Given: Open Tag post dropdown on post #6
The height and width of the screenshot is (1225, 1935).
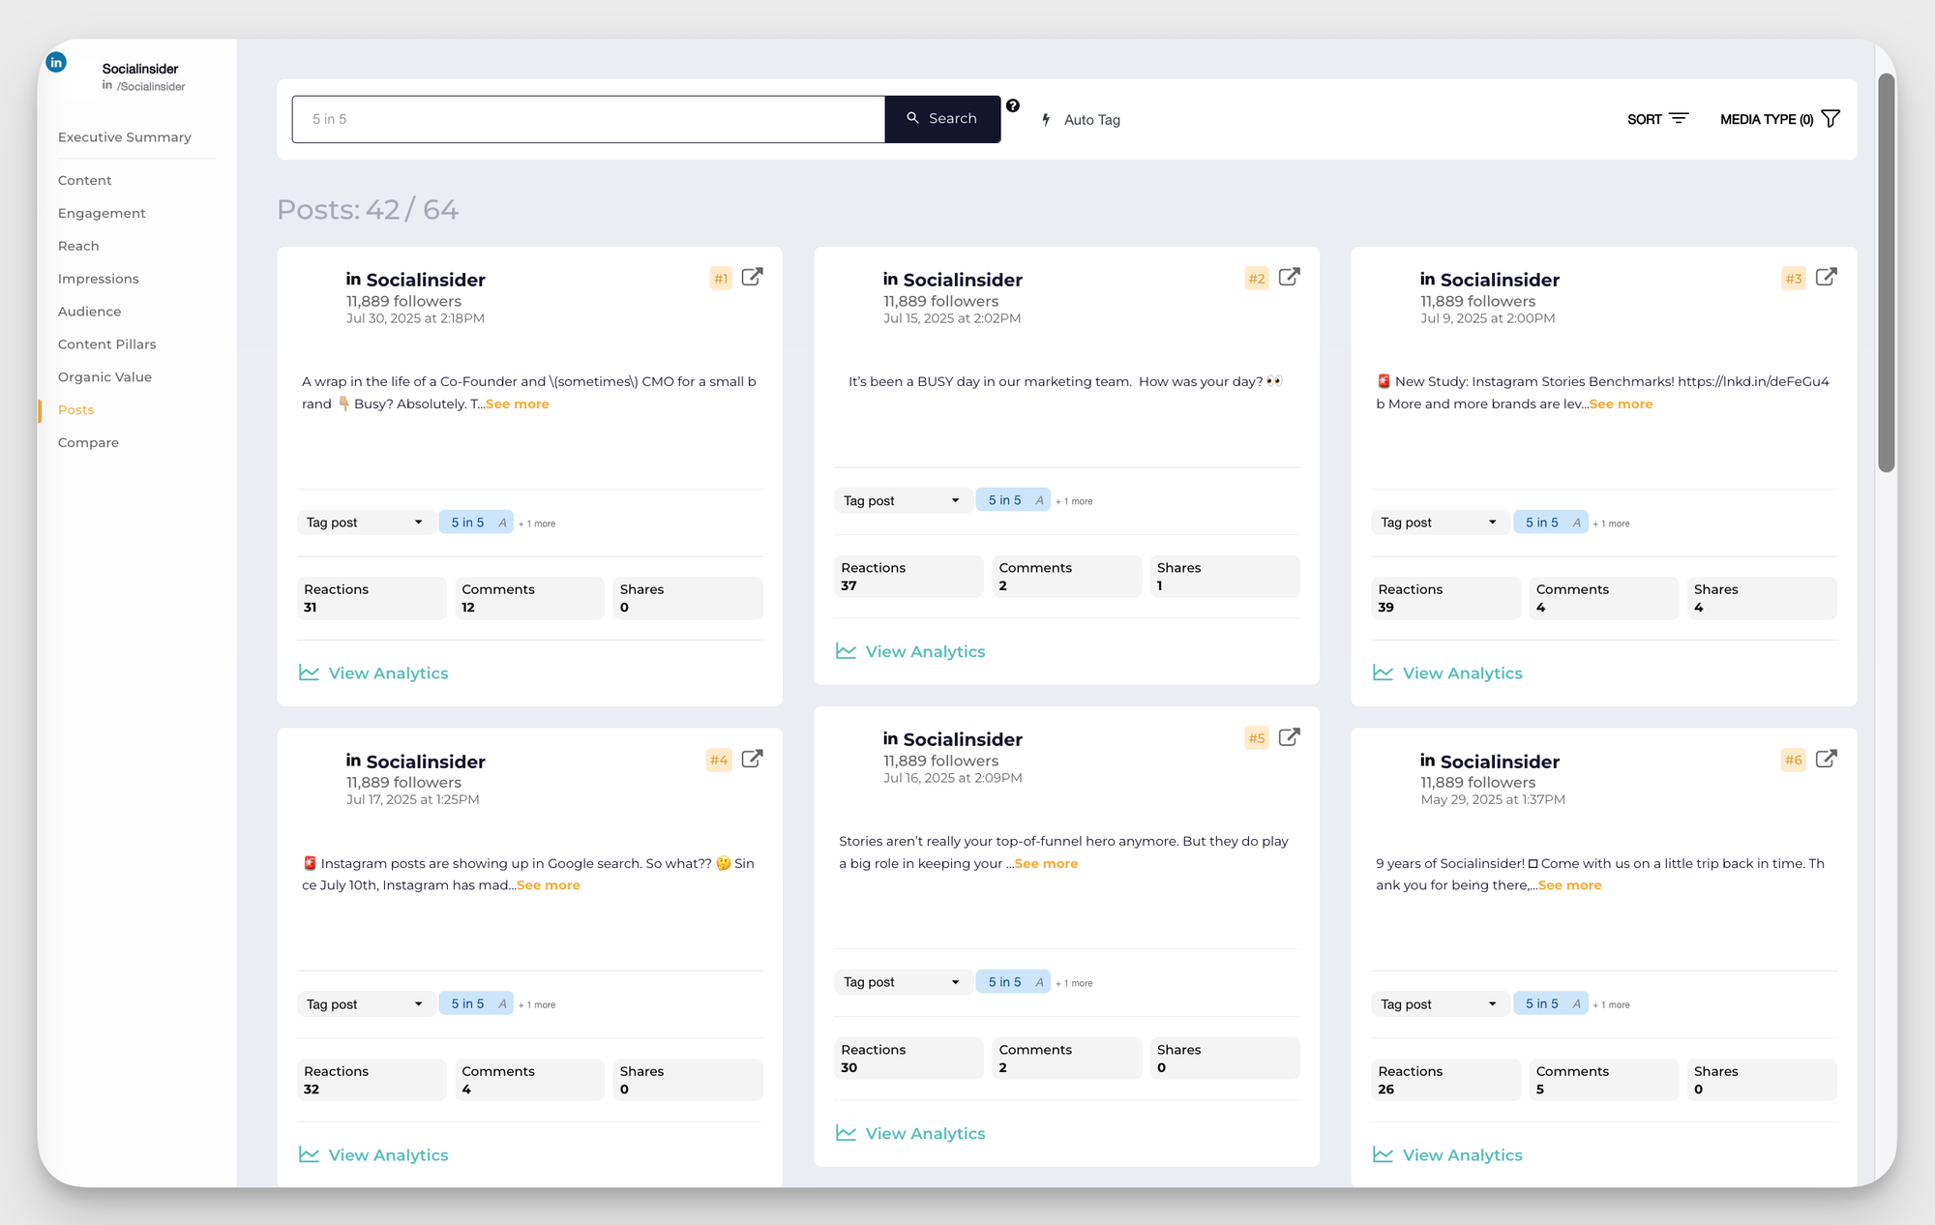Looking at the screenshot, I should tap(1439, 1004).
